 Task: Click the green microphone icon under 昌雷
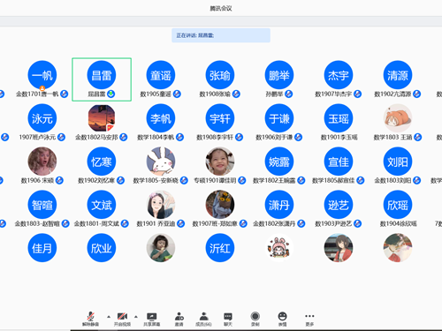point(110,94)
